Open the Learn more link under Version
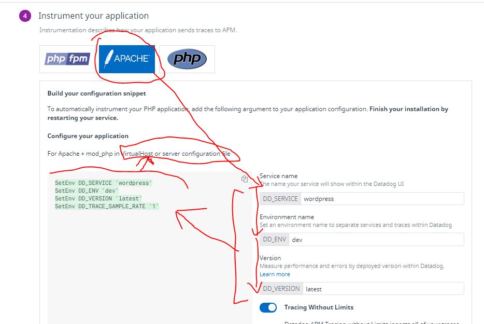This screenshot has height=324, width=484. (275, 274)
